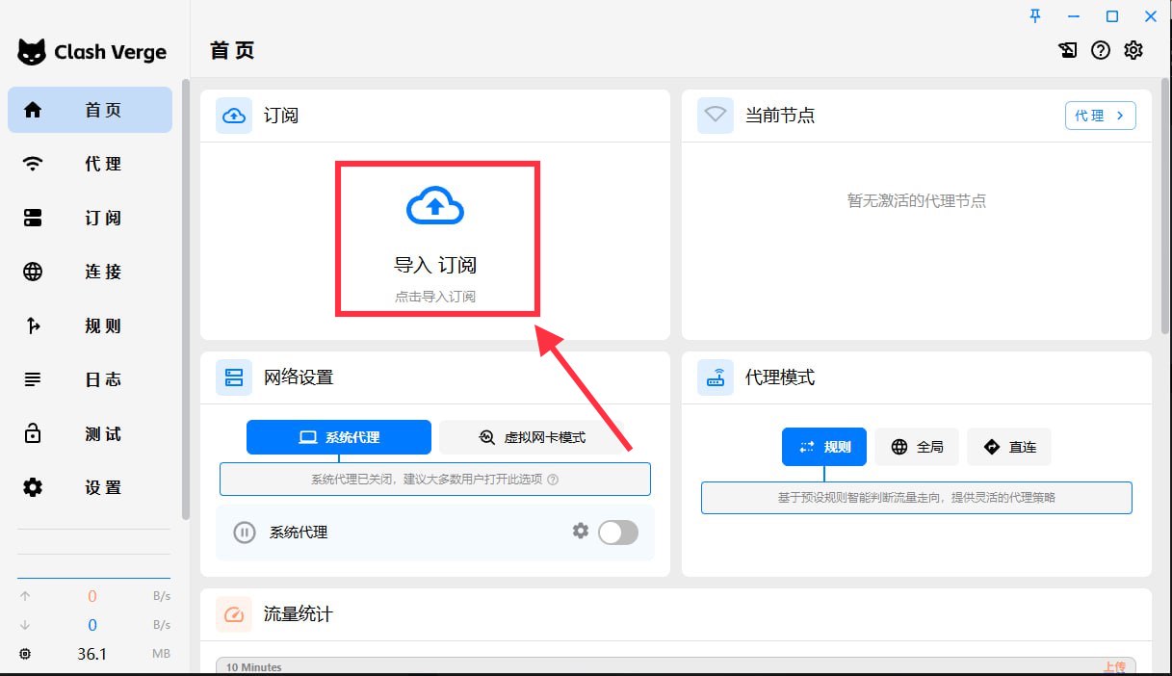Click the pause icon beside 系统代理

245,532
